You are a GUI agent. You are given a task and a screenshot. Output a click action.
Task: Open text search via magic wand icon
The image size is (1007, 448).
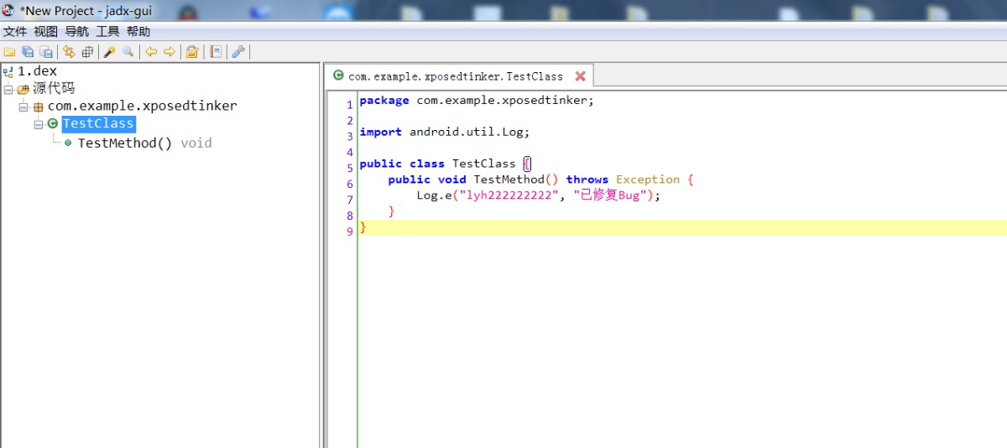[109, 52]
